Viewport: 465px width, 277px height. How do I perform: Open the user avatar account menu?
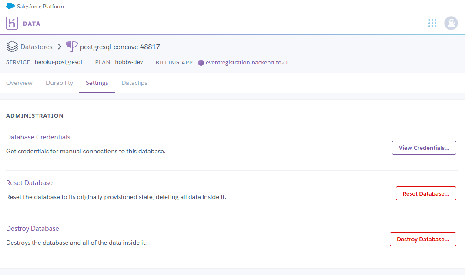[x=451, y=23]
